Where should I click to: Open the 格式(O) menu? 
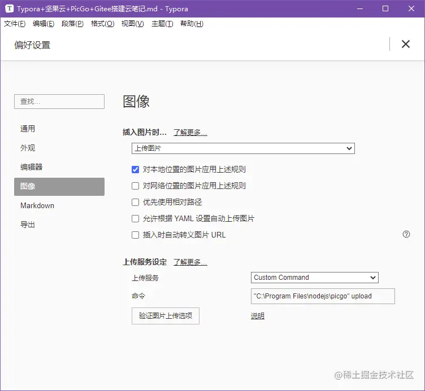(102, 24)
